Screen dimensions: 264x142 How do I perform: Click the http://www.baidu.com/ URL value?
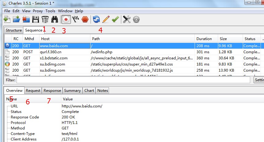coord(82,106)
